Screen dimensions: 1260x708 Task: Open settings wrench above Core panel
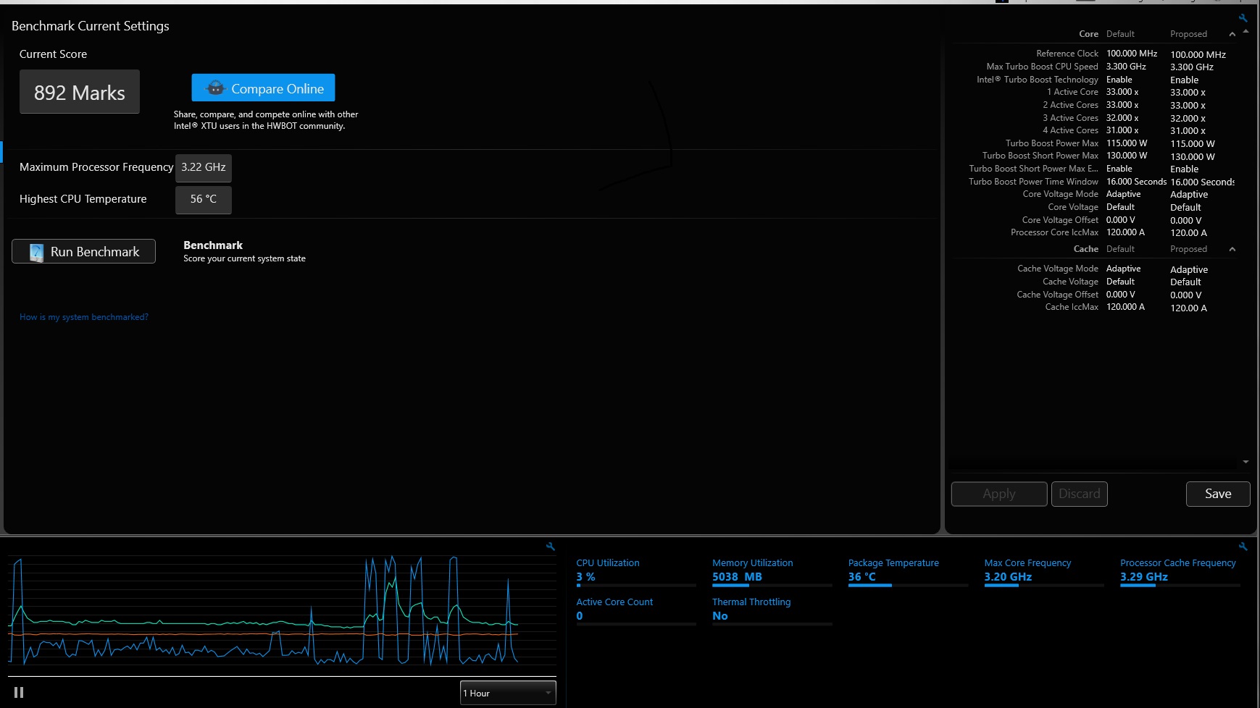point(1243,18)
